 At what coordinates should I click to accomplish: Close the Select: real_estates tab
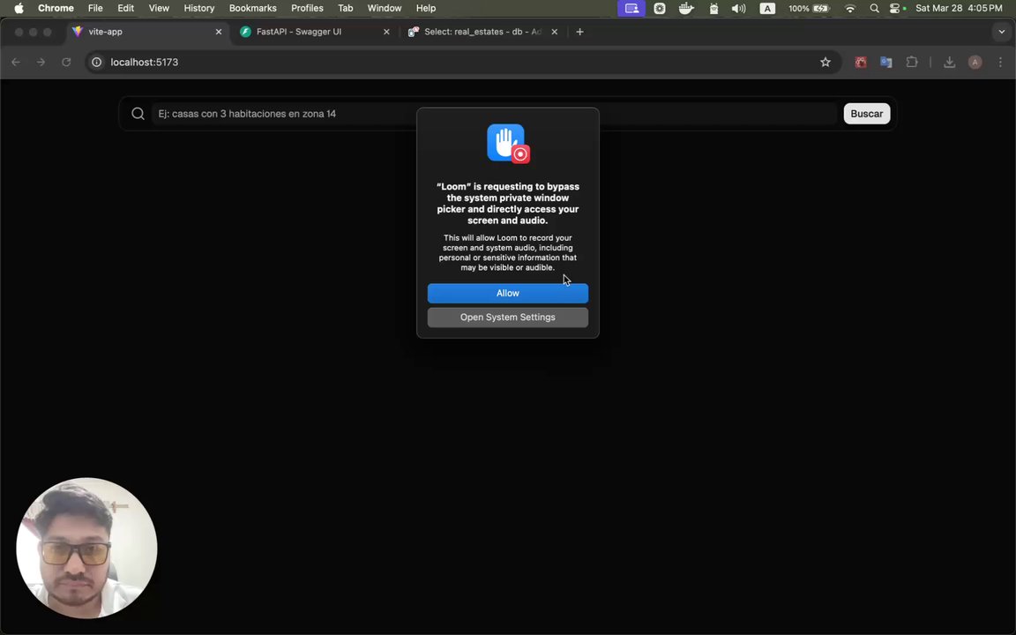[x=554, y=31]
